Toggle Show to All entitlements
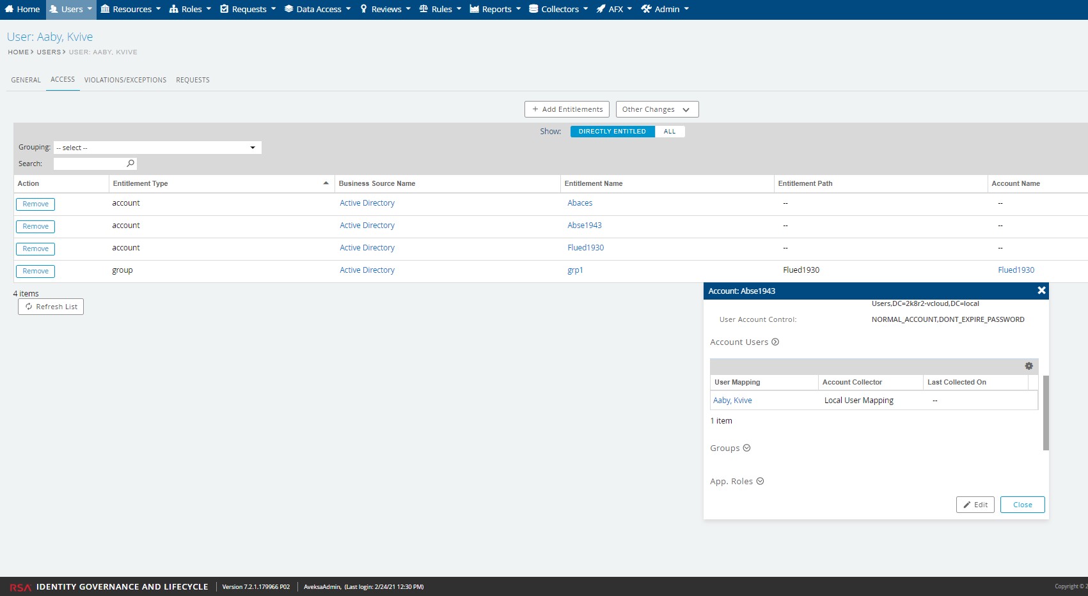 (x=669, y=132)
